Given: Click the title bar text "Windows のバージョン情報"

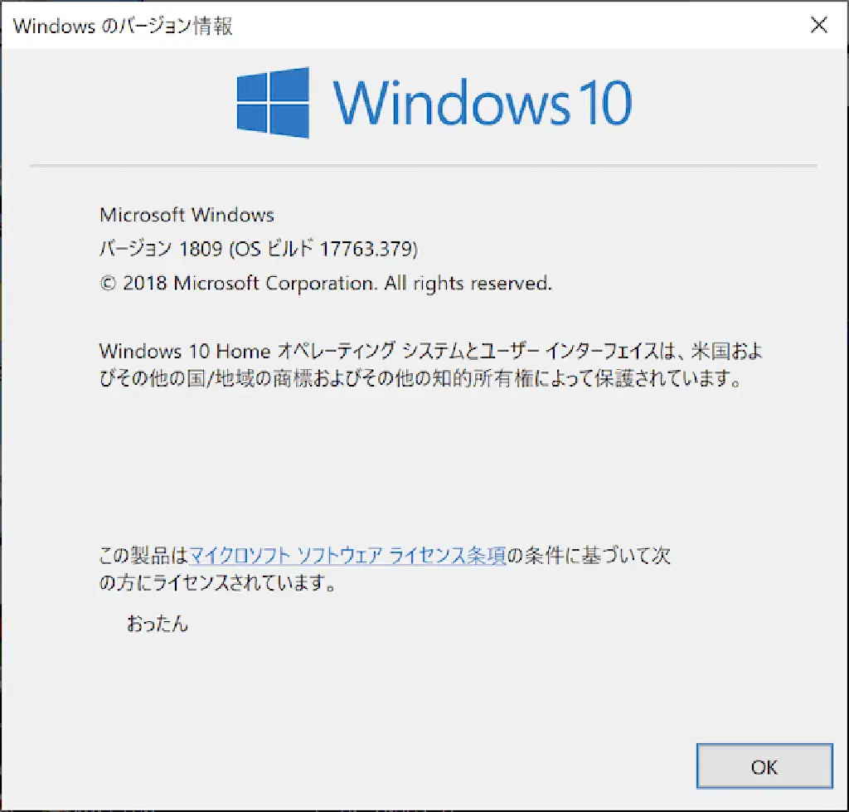Looking at the screenshot, I should (123, 26).
